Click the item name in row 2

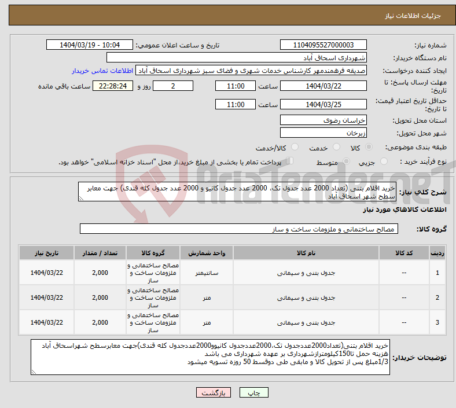(306, 297)
